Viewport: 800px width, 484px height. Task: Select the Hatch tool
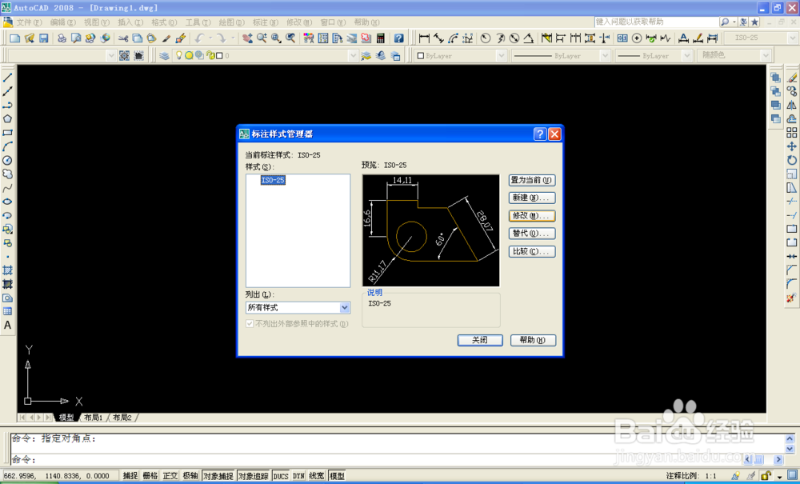(8, 270)
